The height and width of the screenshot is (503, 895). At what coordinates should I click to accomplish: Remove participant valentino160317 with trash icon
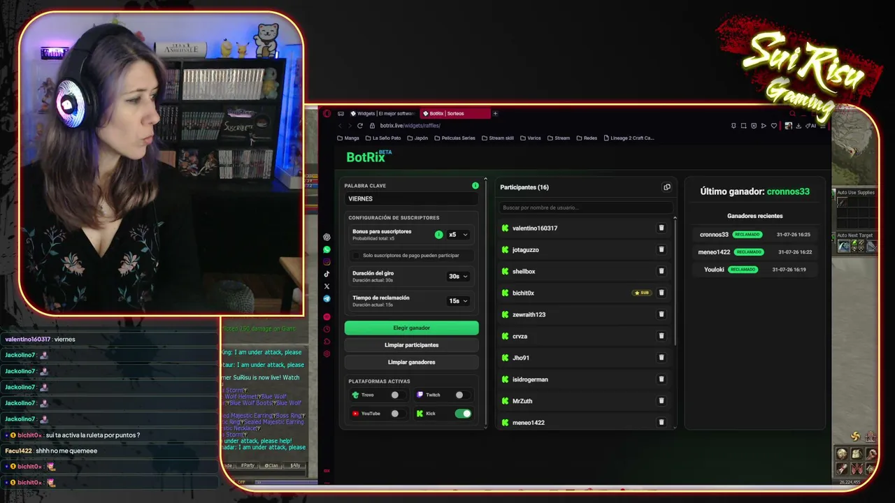click(x=661, y=228)
